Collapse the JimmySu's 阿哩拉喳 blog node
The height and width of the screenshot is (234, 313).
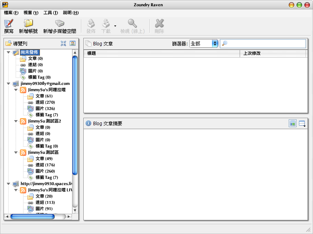[x=16, y=90]
